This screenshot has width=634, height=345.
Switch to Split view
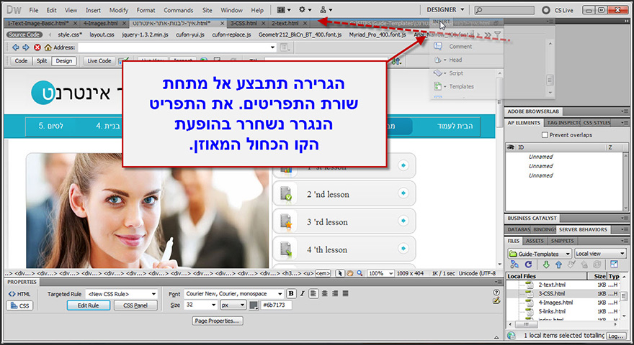pyautogui.click(x=42, y=61)
